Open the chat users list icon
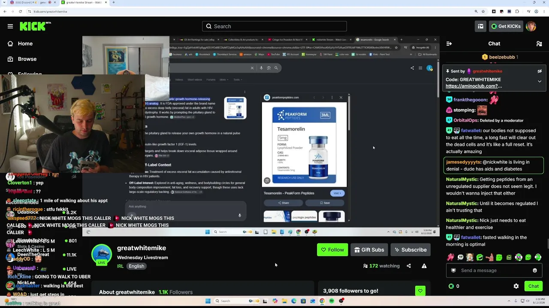This screenshot has width=549, height=308. coord(539,44)
